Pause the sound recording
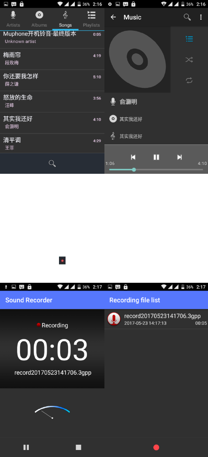The height and width of the screenshot is (457, 208). (x=26, y=447)
